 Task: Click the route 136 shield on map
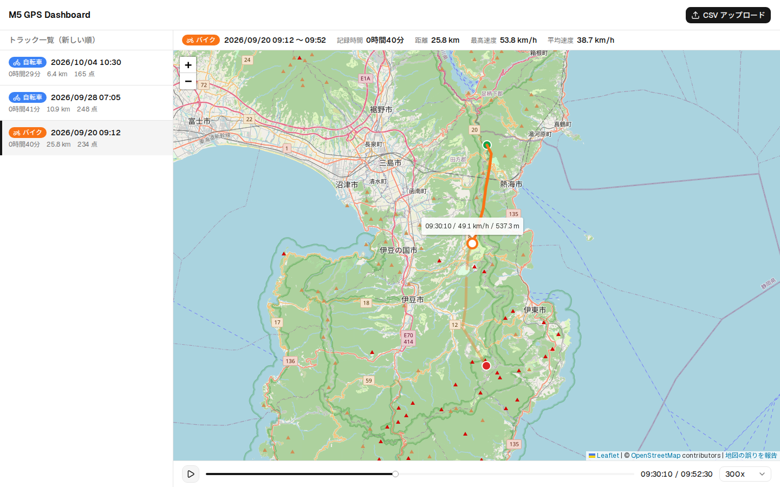[x=290, y=361]
